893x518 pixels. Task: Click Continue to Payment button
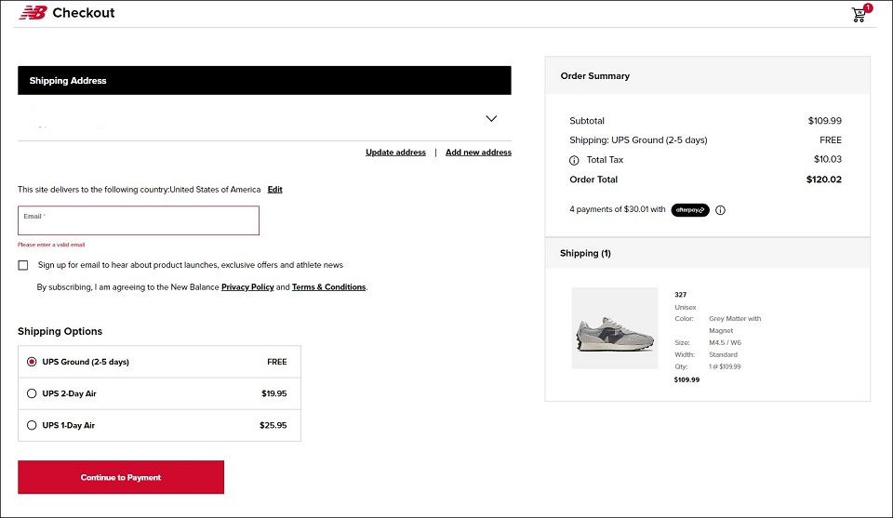click(121, 477)
